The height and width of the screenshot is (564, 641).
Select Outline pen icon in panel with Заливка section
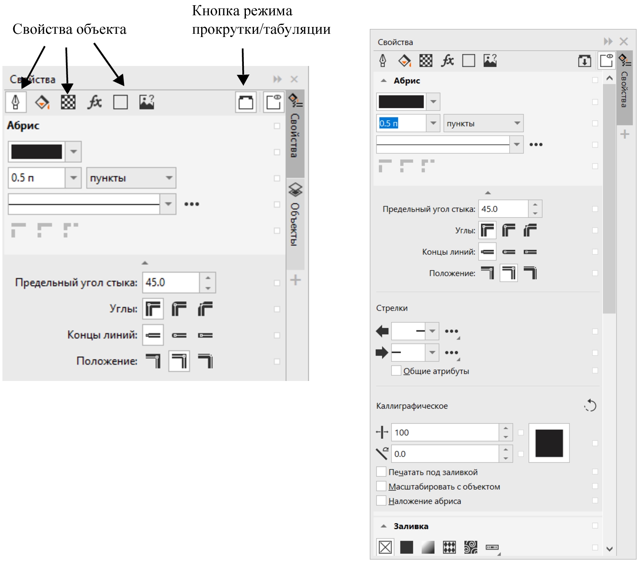pos(383,61)
